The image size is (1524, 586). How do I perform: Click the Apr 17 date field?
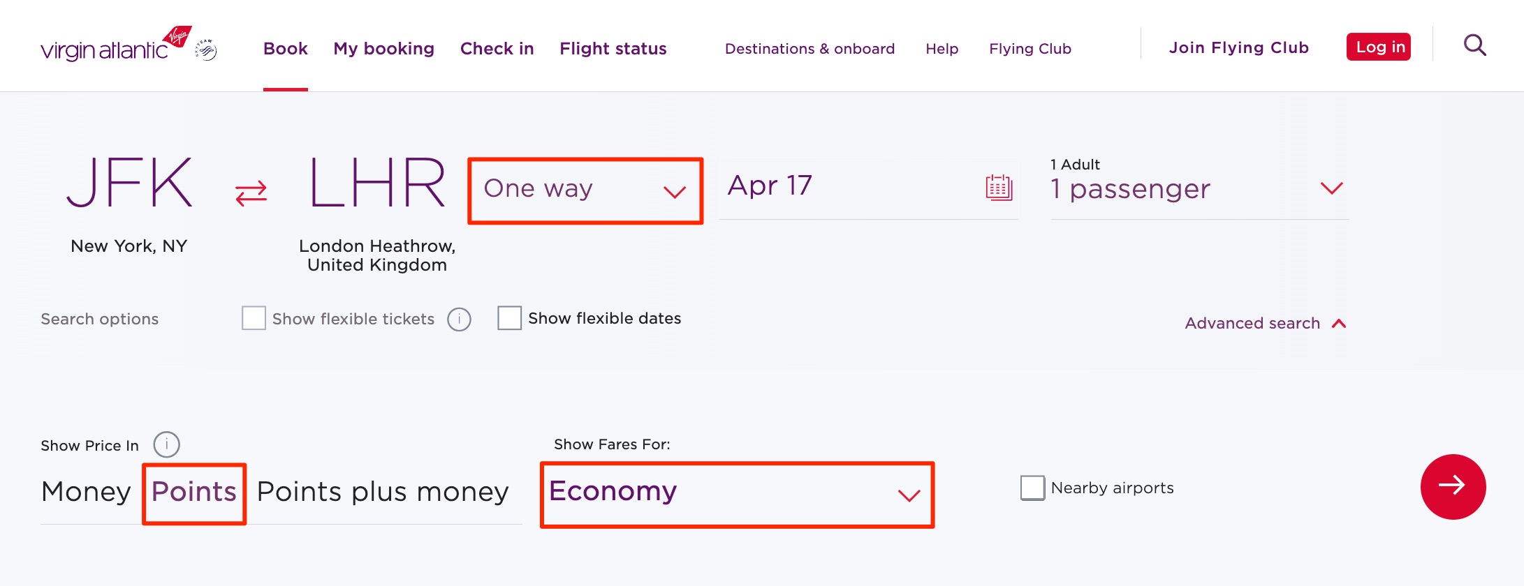(769, 186)
